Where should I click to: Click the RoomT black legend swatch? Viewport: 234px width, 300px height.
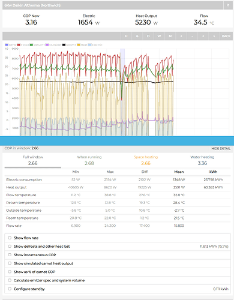click(x=64, y=45)
